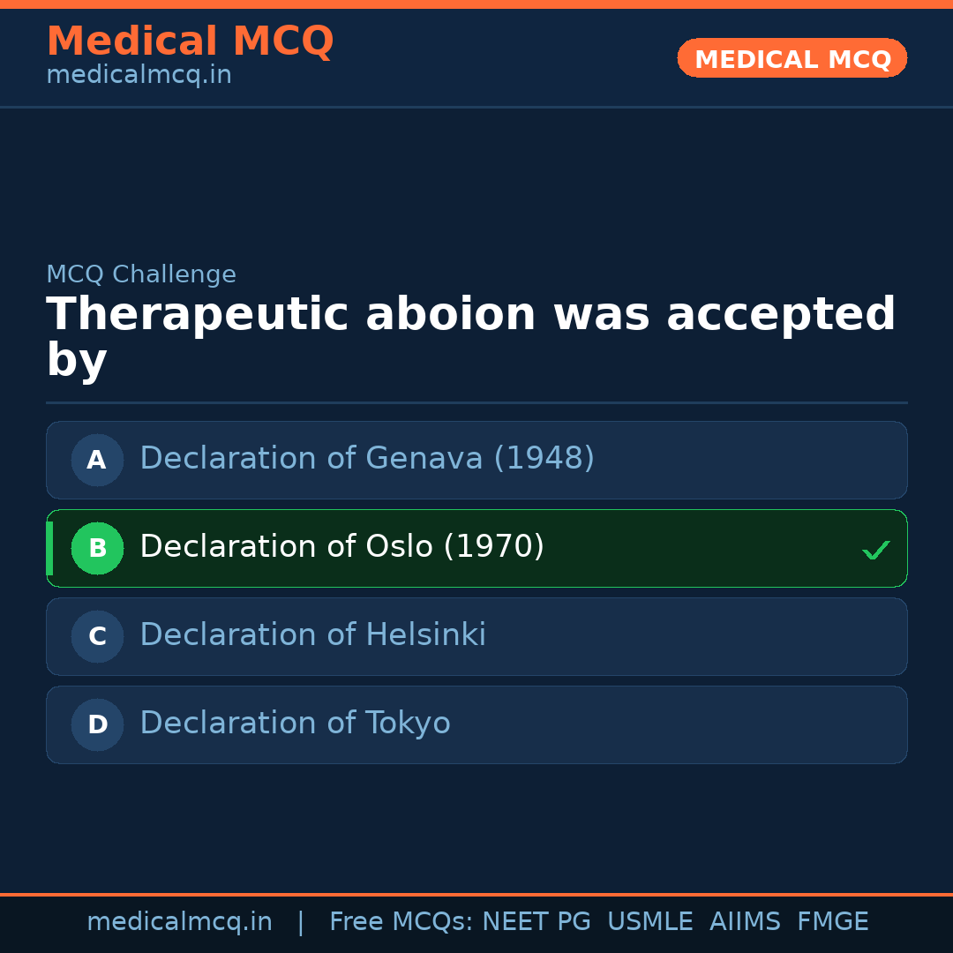Viewport: 953px width, 953px height.
Task: Pick the letter D option circle
Action: tap(97, 724)
